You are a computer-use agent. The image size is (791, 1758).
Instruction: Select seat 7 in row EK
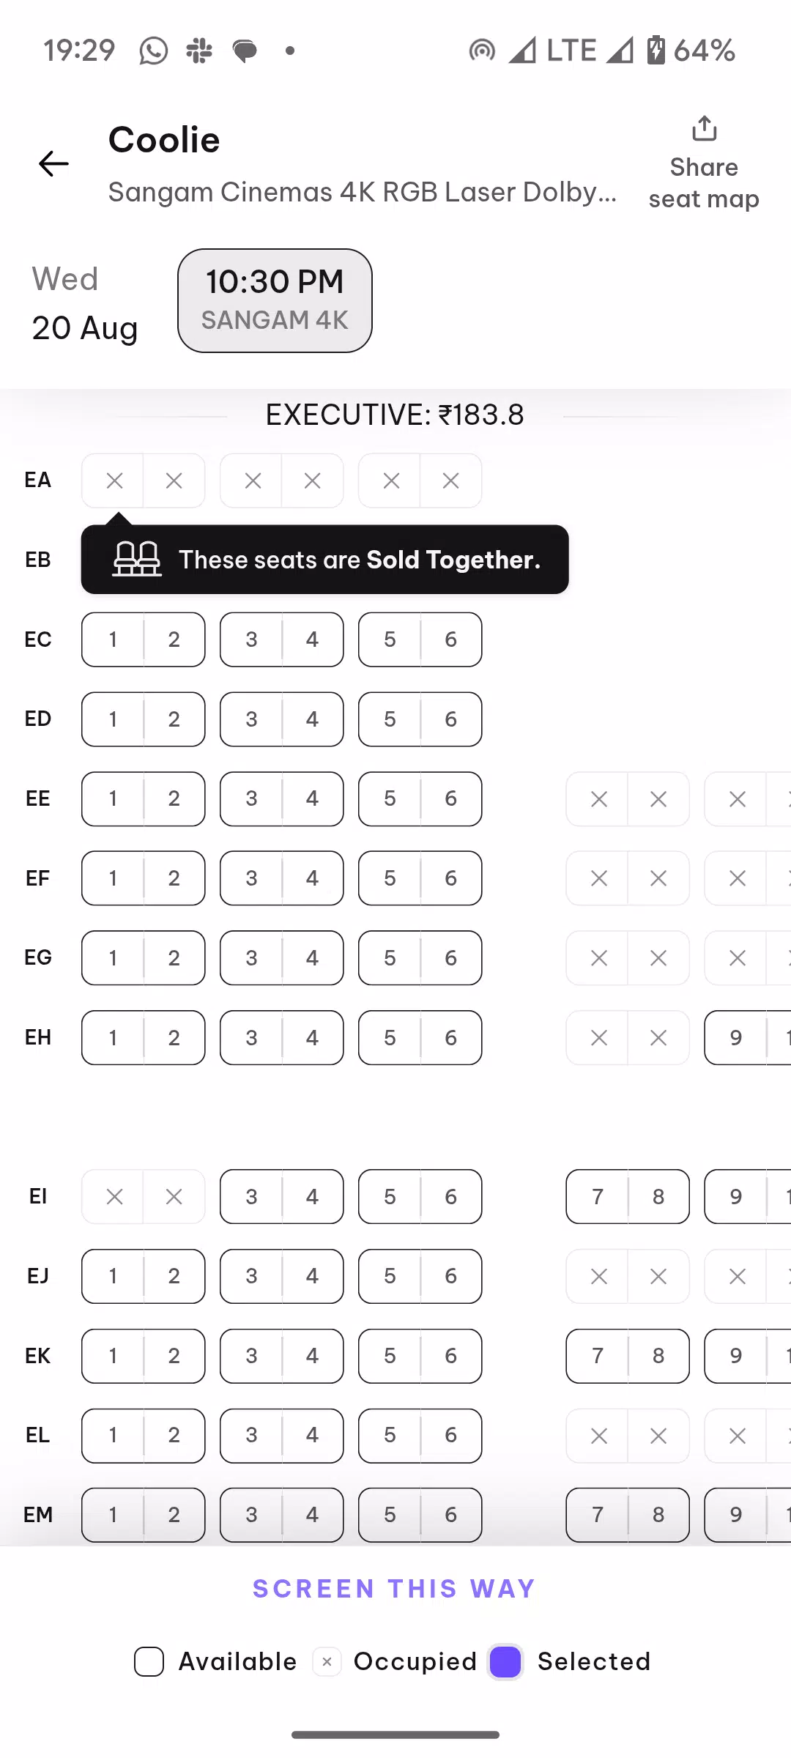point(597,1356)
